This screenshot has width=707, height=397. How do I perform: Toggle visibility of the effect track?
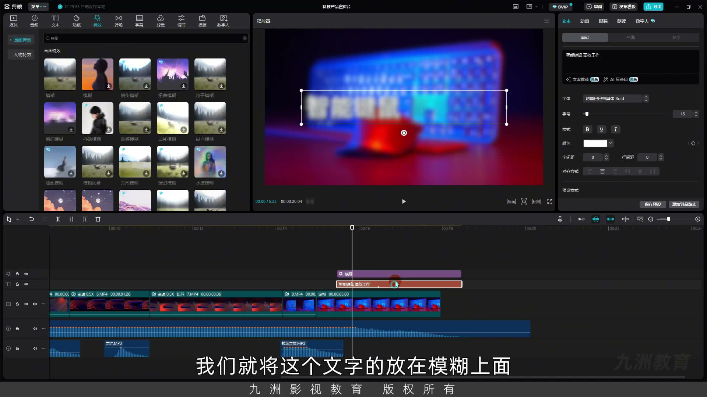pyautogui.click(x=26, y=274)
